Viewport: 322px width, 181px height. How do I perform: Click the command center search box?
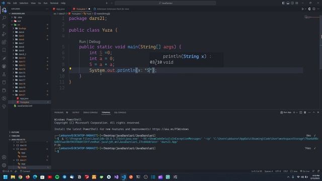pos(166,3)
